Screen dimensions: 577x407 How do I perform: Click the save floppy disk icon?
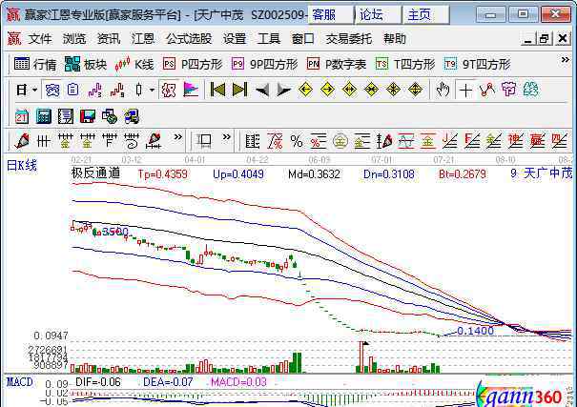[x=88, y=115]
